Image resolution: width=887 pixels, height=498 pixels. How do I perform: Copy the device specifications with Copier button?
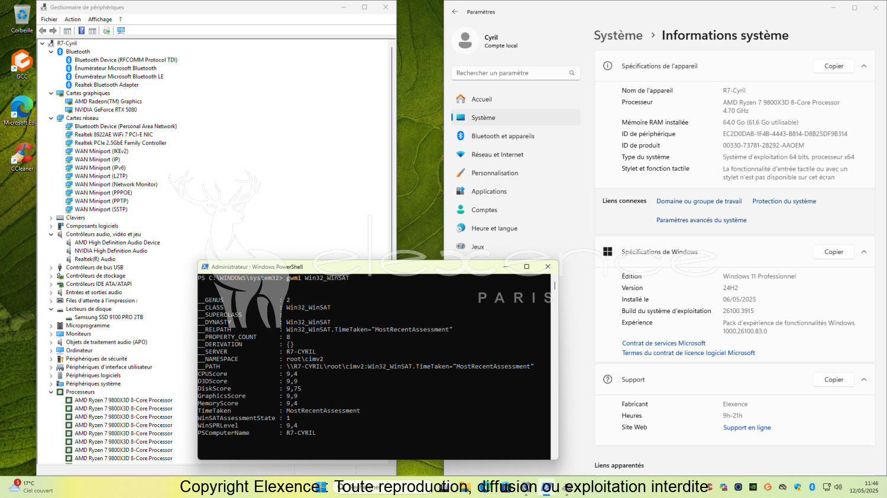834,66
